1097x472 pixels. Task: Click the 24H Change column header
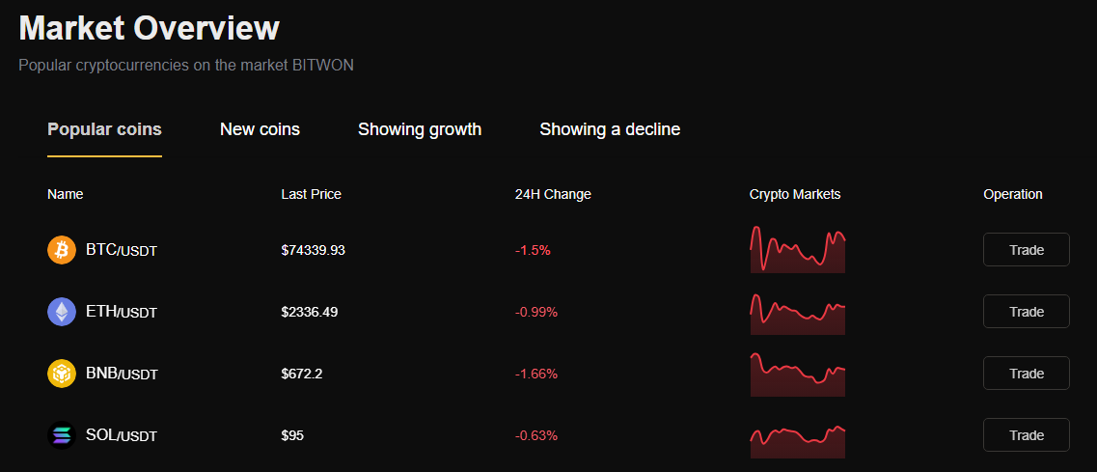tap(553, 194)
